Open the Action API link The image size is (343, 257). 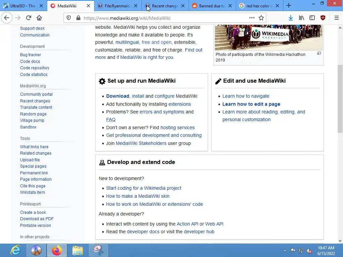point(187,224)
